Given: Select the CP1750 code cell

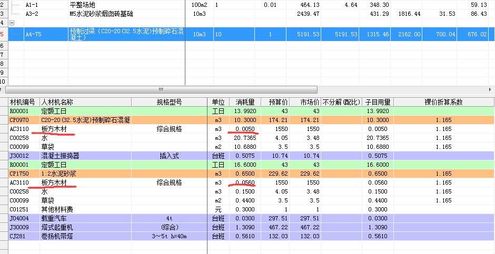Looking at the screenshot, I should pyautogui.click(x=24, y=174).
